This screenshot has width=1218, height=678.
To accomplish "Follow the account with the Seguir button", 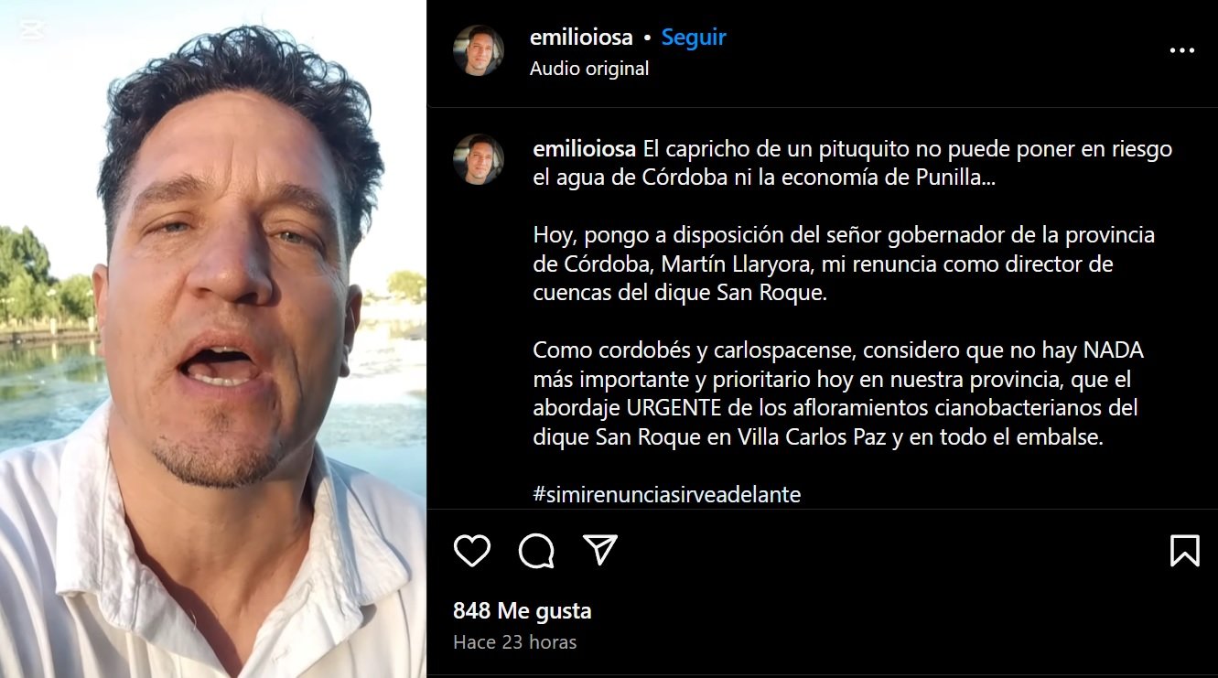I will click(694, 38).
